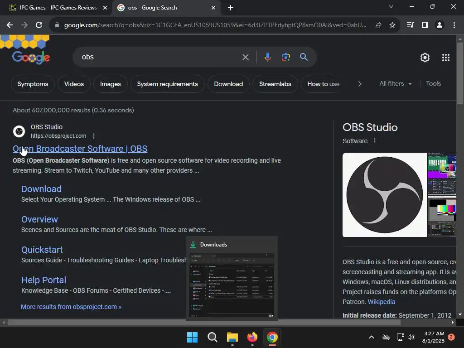Bookmark this page with the star icon

392,25
